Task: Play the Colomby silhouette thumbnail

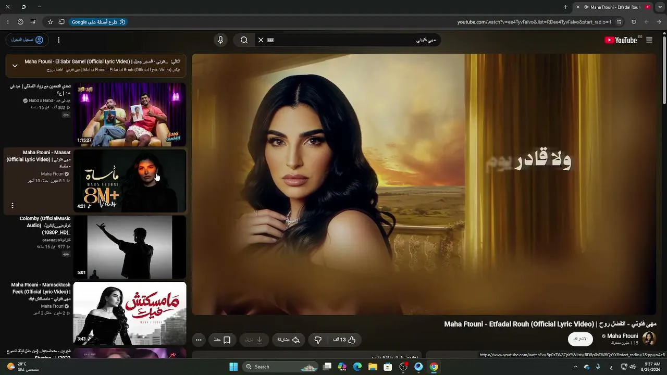Action: [130, 247]
